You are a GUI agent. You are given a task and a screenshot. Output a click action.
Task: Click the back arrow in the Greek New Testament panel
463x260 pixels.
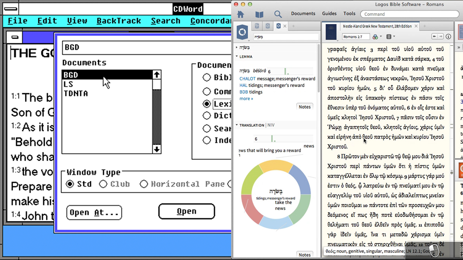434,36
